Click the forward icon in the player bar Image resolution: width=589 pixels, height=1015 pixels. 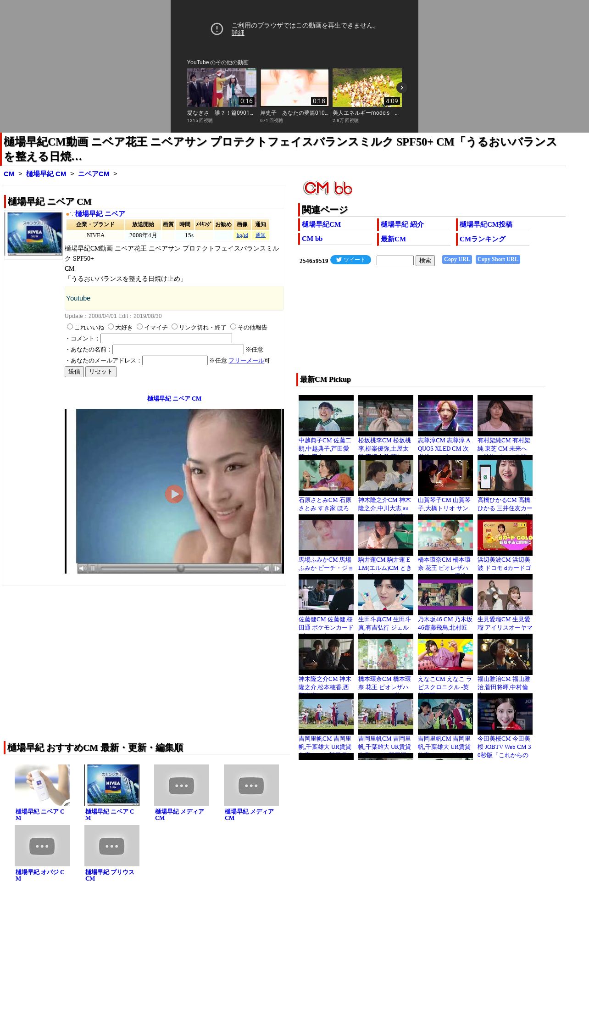click(277, 568)
